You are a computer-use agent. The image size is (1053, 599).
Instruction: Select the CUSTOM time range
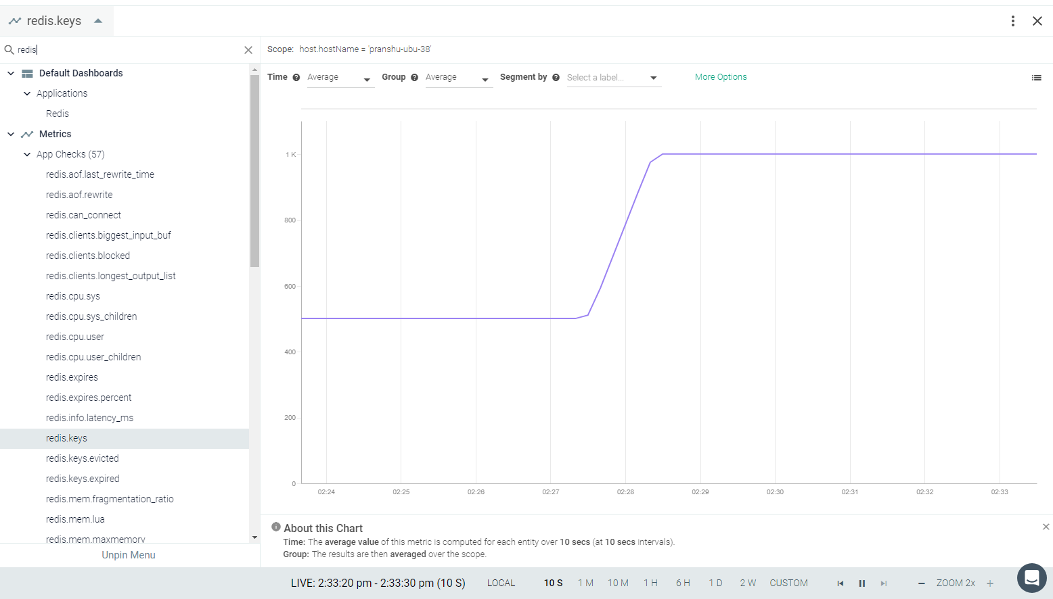pos(788,583)
